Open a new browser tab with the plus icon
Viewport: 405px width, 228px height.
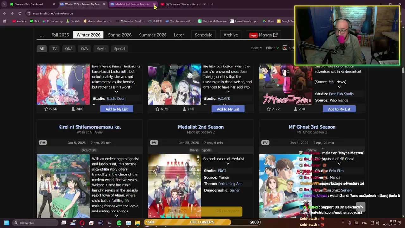point(212,4)
